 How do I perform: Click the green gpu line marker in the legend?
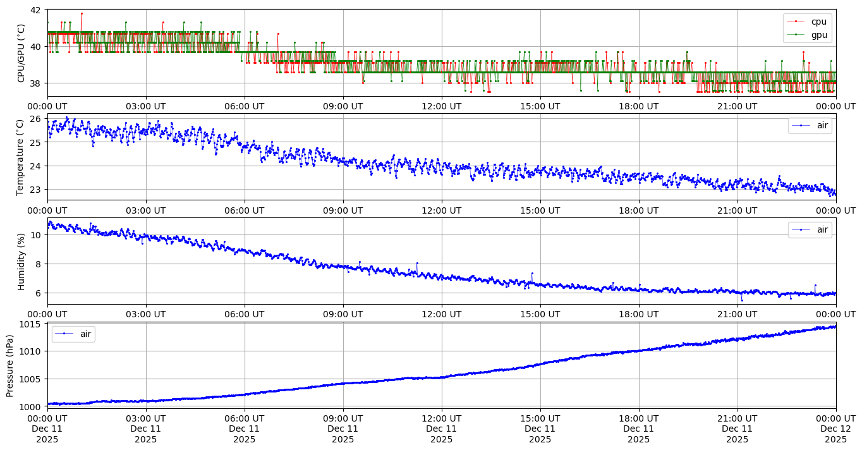[797, 34]
